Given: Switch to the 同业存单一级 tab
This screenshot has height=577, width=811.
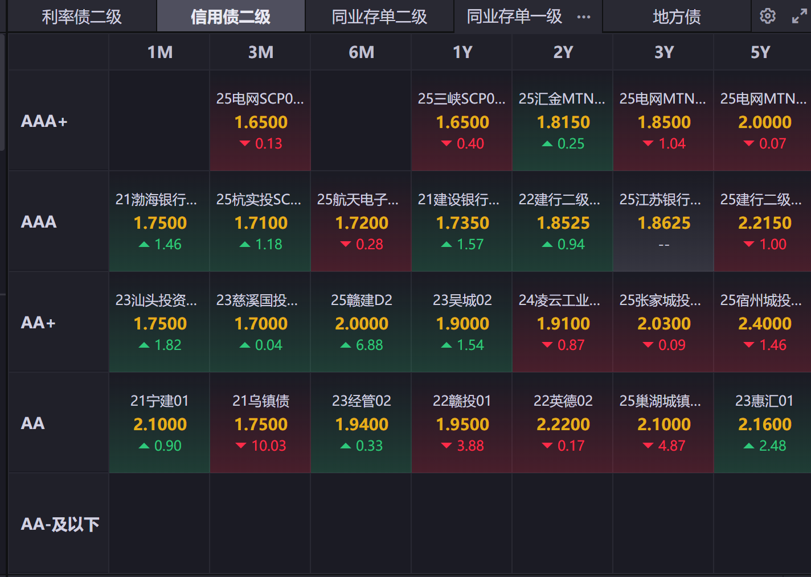Looking at the screenshot, I should [x=514, y=17].
